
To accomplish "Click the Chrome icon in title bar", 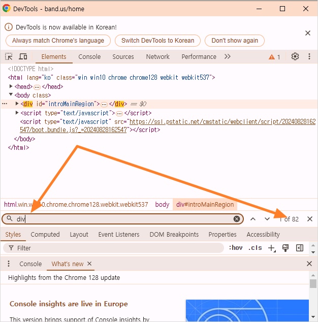I will tap(7, 9).
